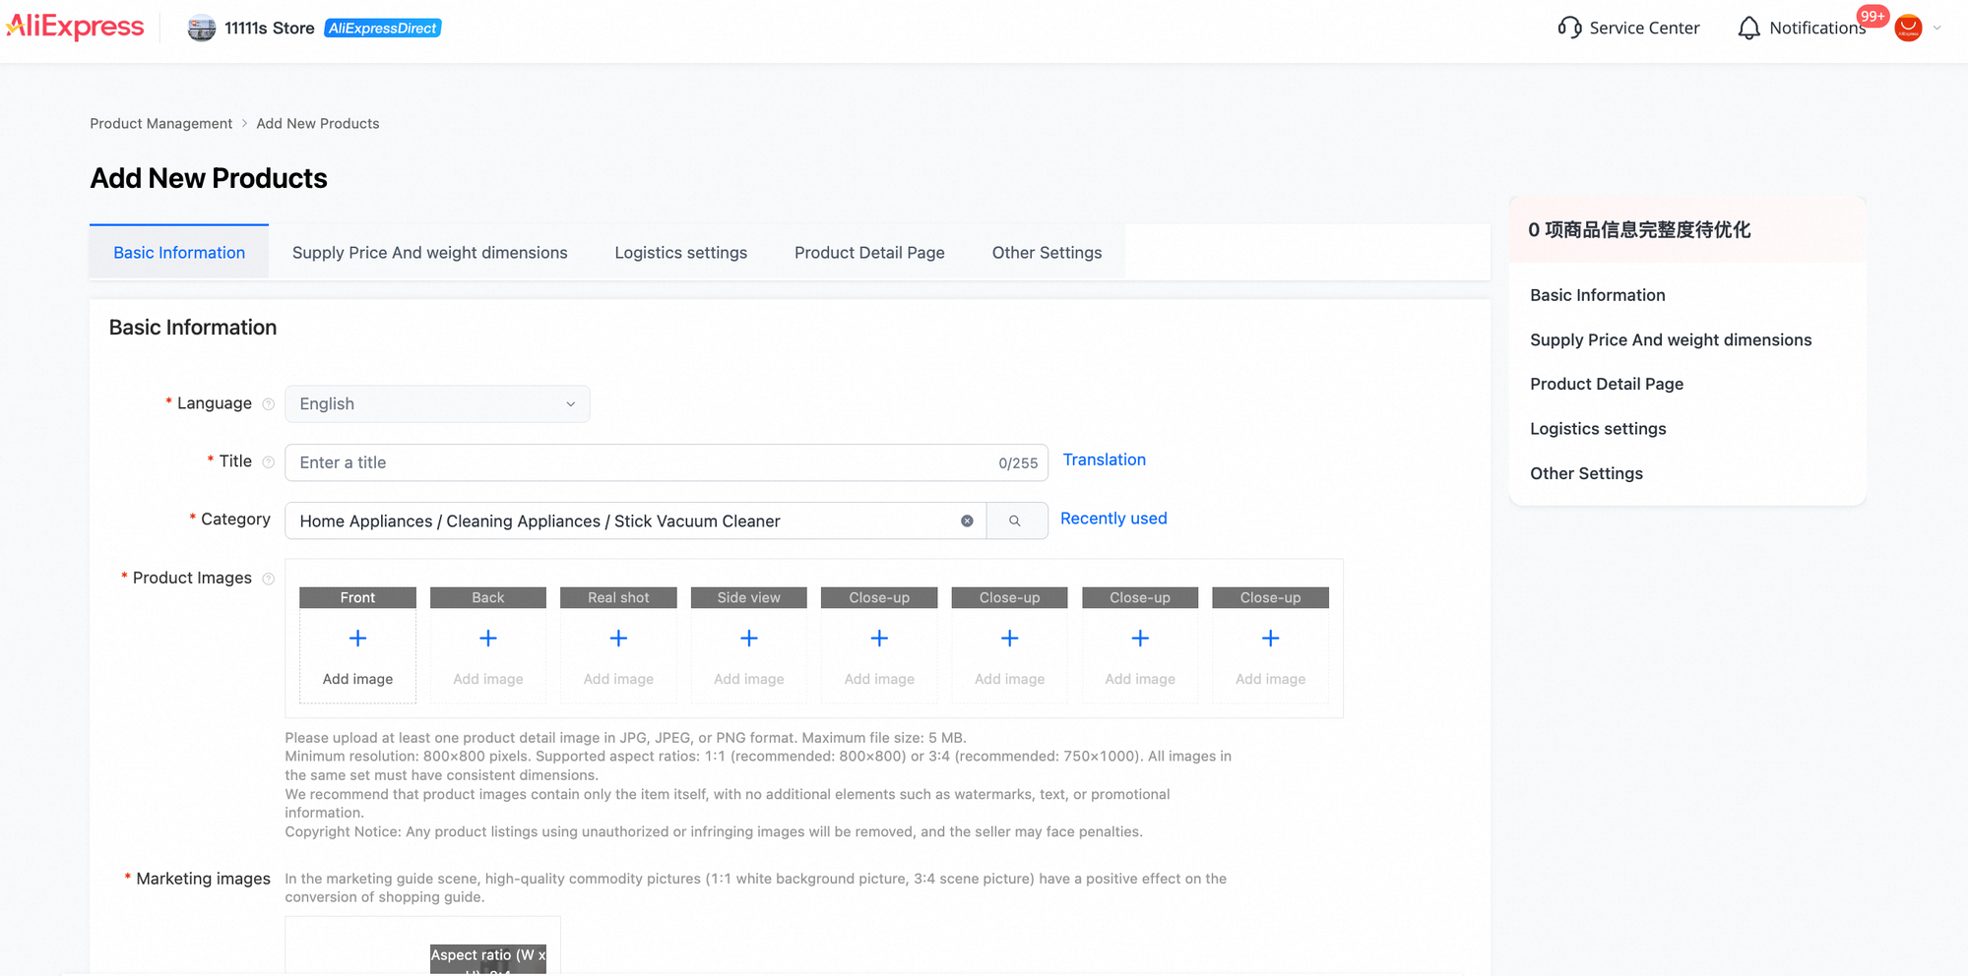Click the Translation link
Screen dimensions: 1968x976
pos(1104,459)
